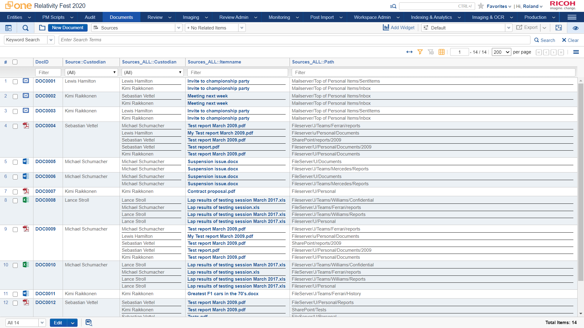This screenshot has height=328, width=584.
Task: Open PDF icon for DOC0004
Action: click(x=26, y=125)
